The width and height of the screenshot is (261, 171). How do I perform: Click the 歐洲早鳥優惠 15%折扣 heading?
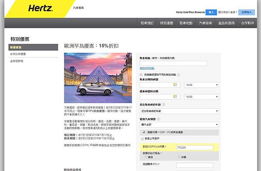tap(91, 46)
